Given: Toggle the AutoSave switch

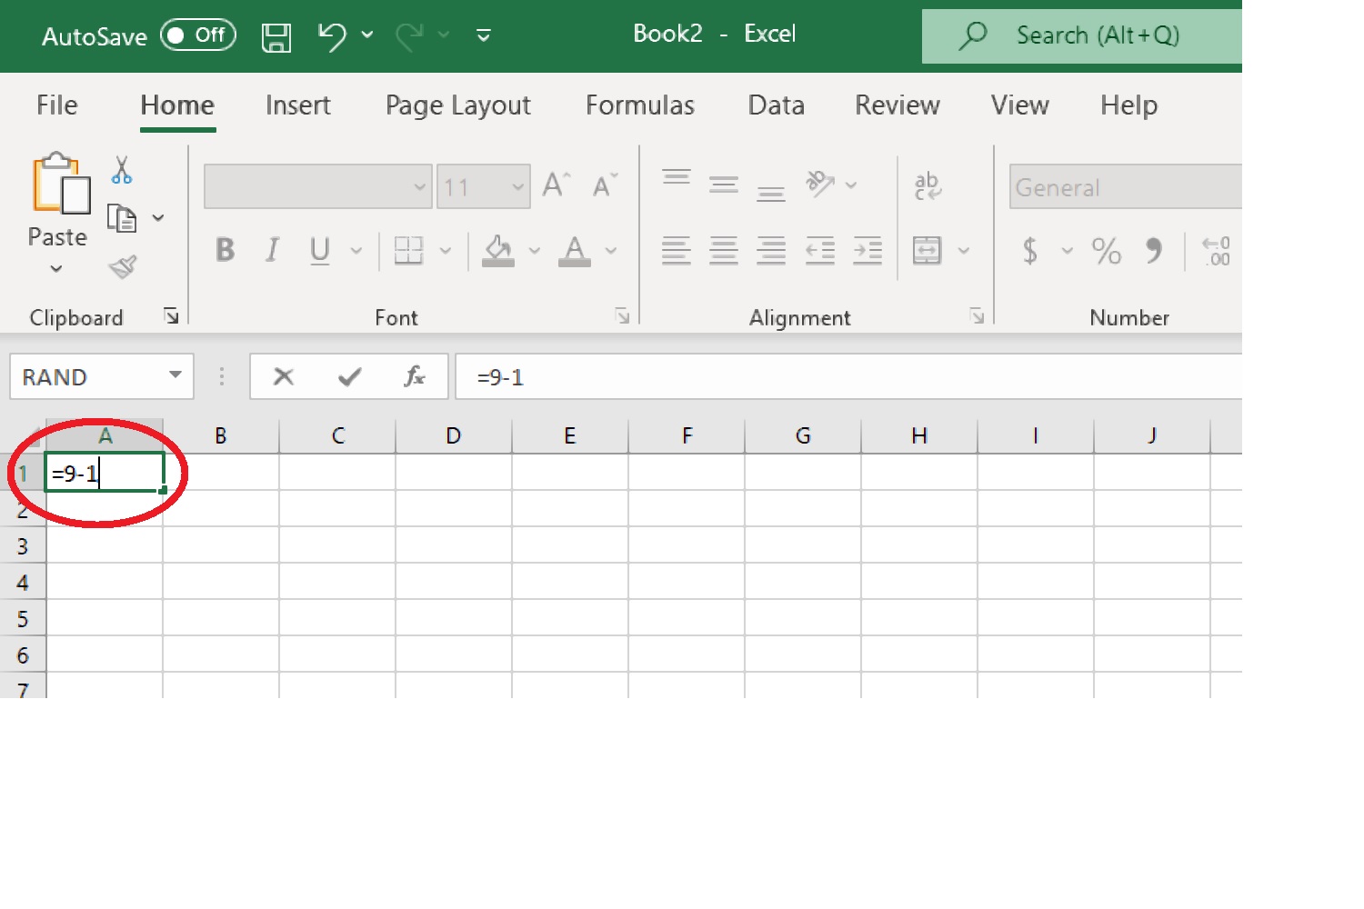Looking at the screenshot, I should click(x=197, y=35).
